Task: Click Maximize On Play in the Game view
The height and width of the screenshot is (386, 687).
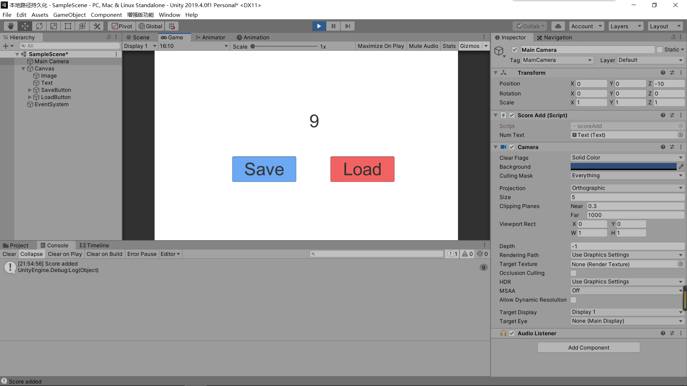Action: (x=380, y=46)
